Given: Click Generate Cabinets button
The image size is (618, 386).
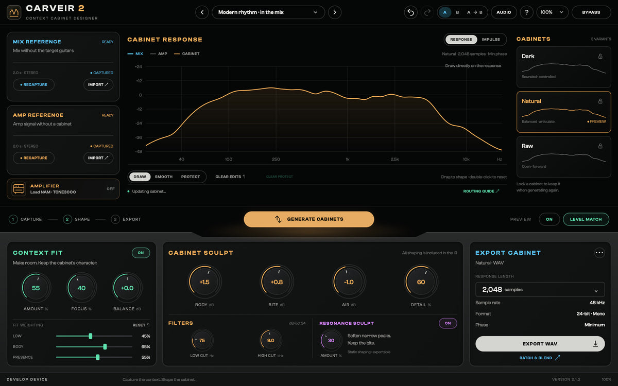Looking at the screenshot, I should [x=309, y=219].
